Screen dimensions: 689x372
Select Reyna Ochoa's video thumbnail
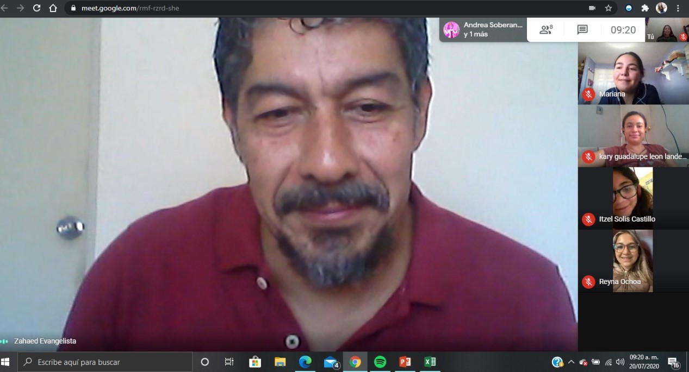[x=634, y=261]
